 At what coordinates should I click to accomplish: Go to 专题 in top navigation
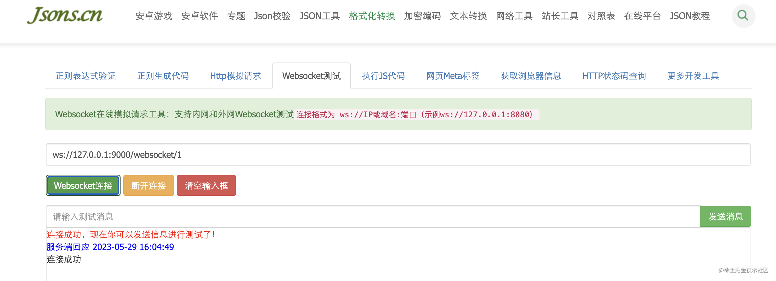[236, 16]
